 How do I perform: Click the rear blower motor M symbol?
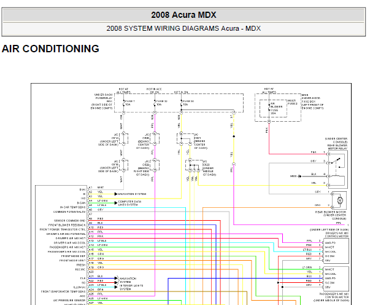pos(340,200)
